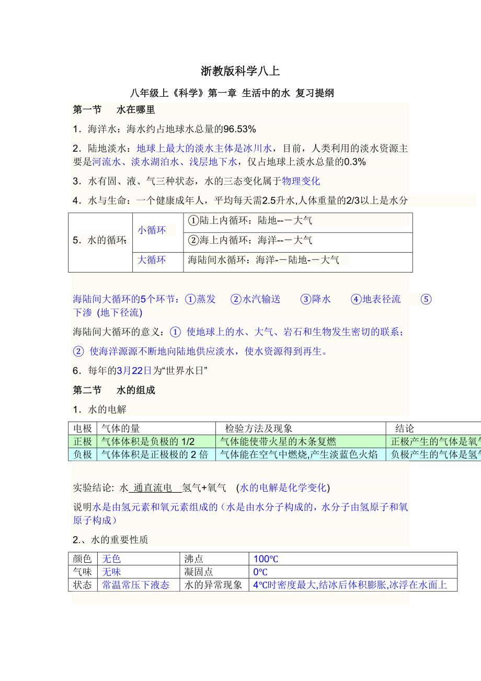Click the 5．水的循环 table cell
This screenshot has width=481, height=681.
pos(100,241)
